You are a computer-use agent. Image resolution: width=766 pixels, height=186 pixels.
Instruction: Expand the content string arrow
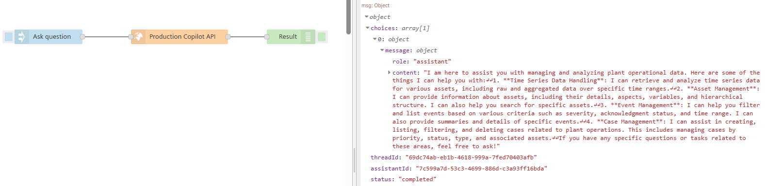(389, 73)
